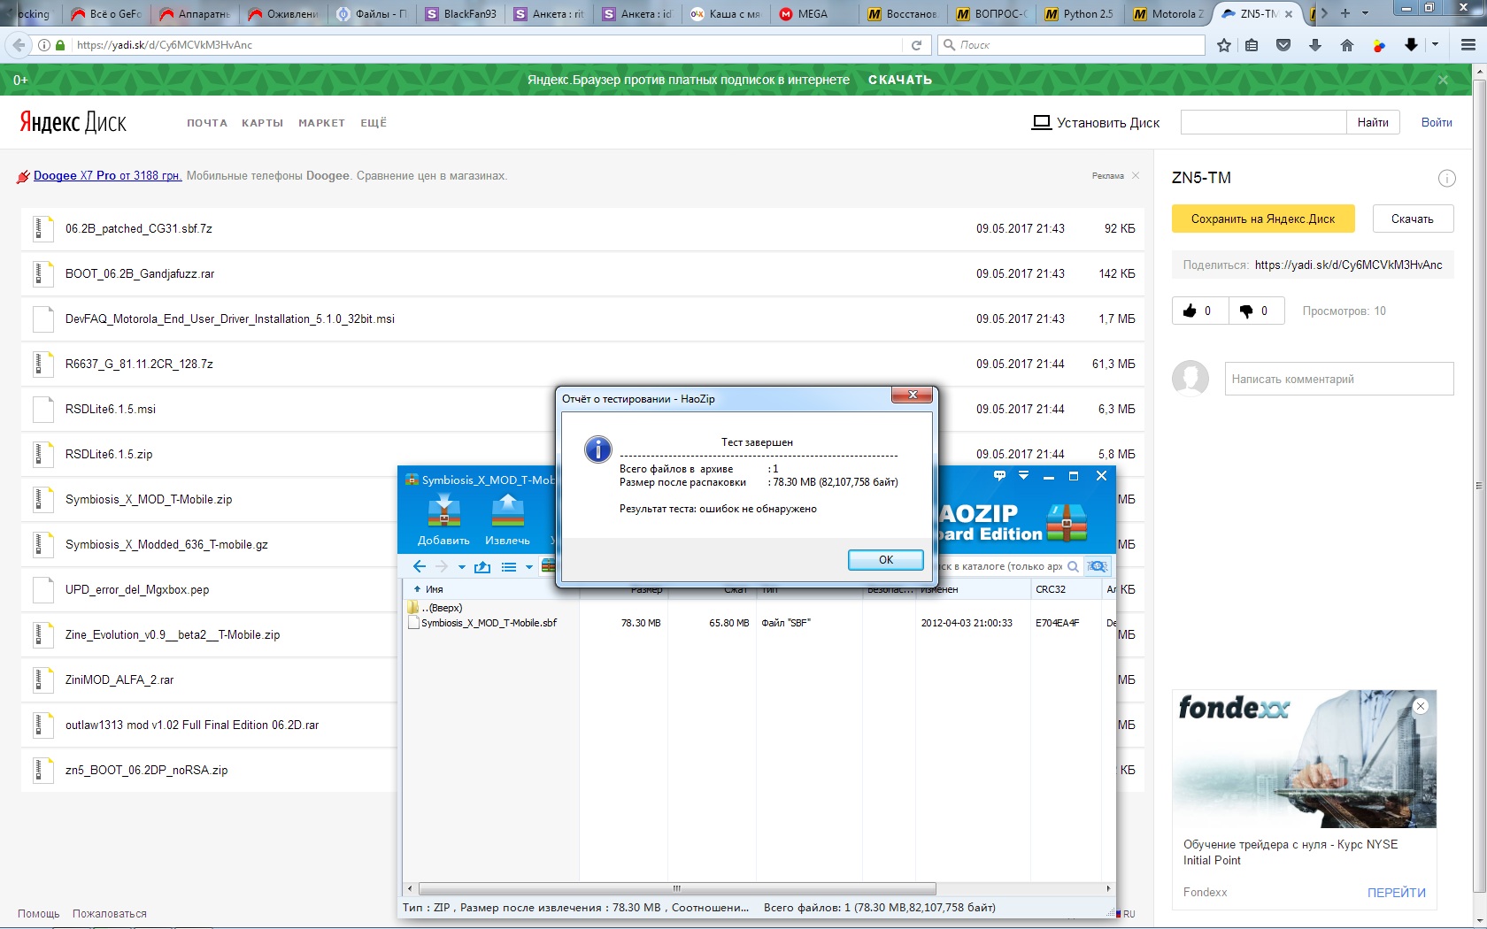The width and height of the screenshot is (1487, 929).
Task: Click Firefox home icon
Action: click(x=1347, y=45)
